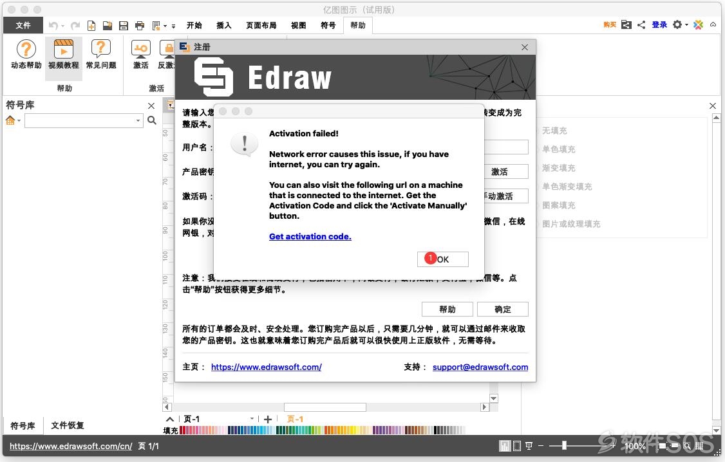Open the undo history dropdown arrow
The width and height of the screenshot is (725, 462).
[x=62, y=26]
